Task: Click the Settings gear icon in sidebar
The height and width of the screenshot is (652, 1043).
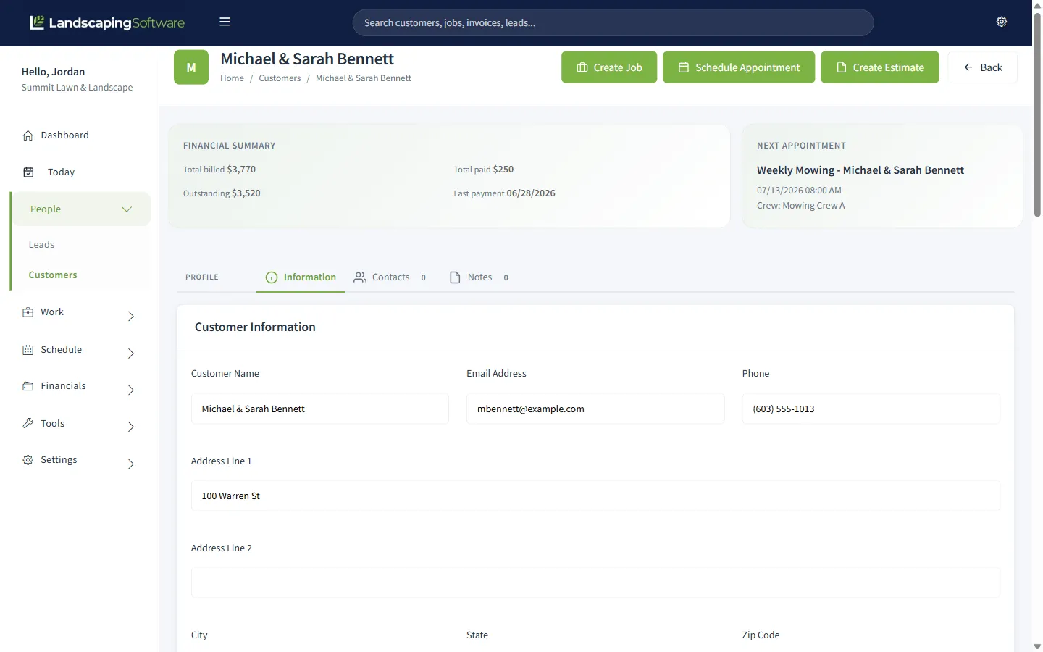Action: [28, 460]
